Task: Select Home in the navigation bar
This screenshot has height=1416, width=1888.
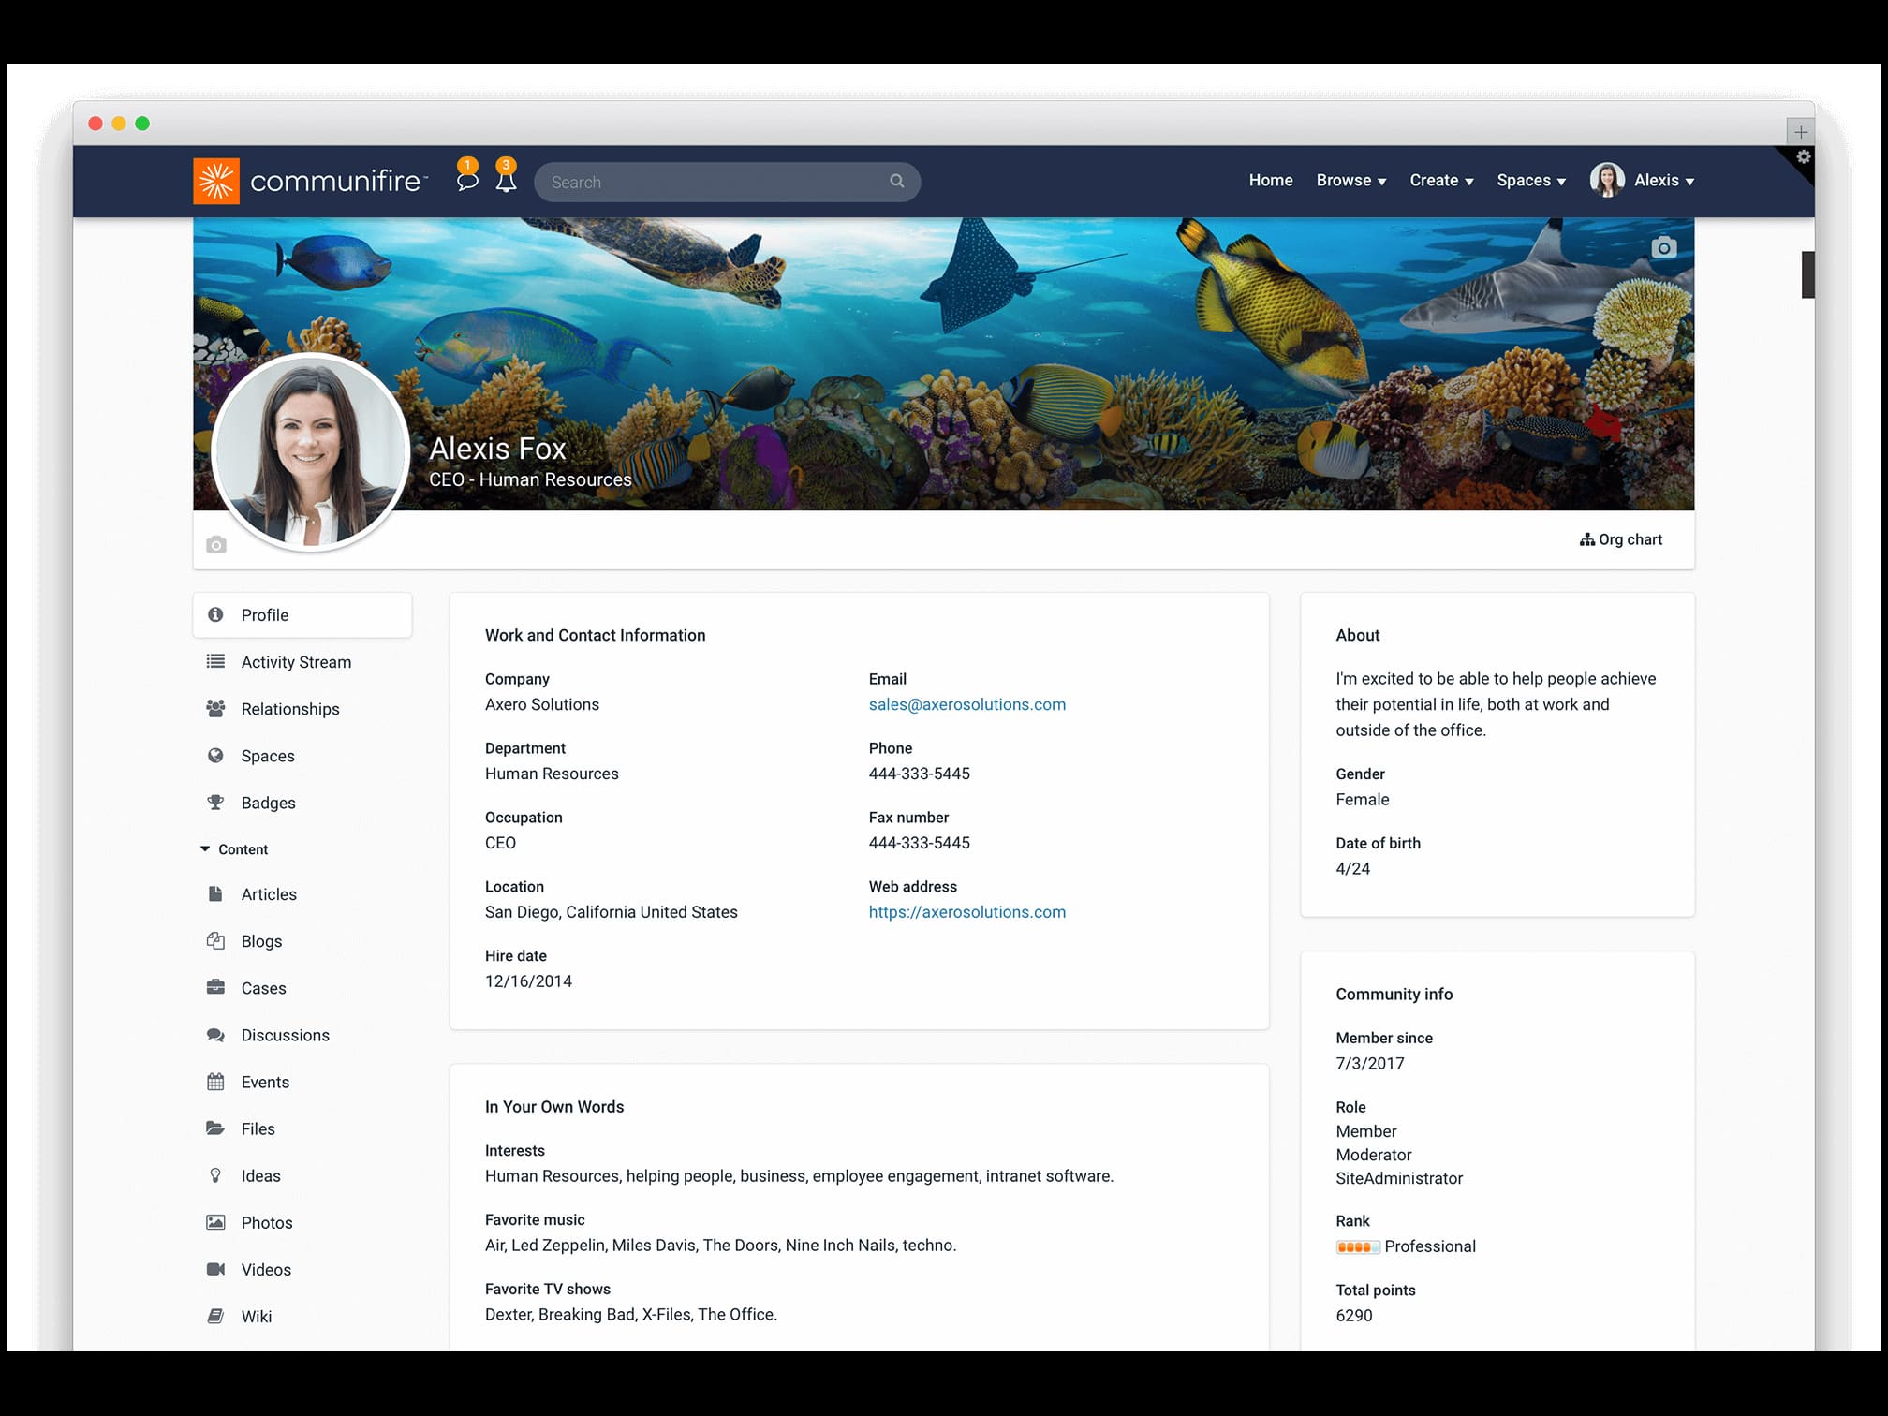Action: pos(1271,180)
